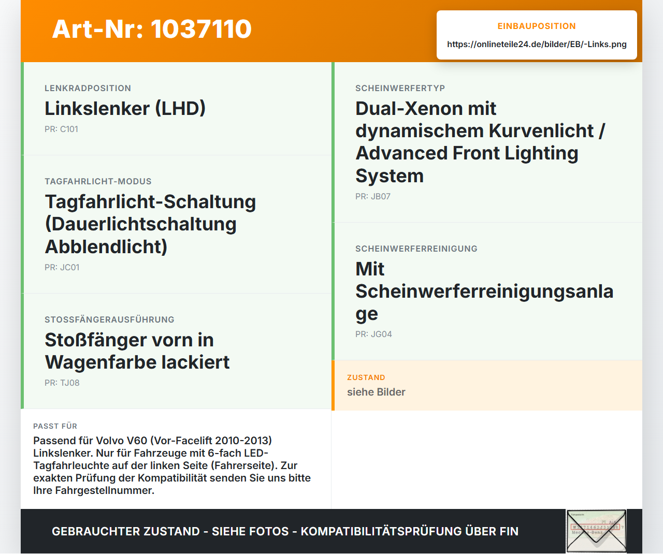Select the Linkslenker (LHD) value
Screen dimensions: 663x554
(125, 108)
